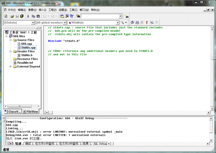Switch to the FileView tab
The image size is (216, 153).
click(x=32, y=111)
